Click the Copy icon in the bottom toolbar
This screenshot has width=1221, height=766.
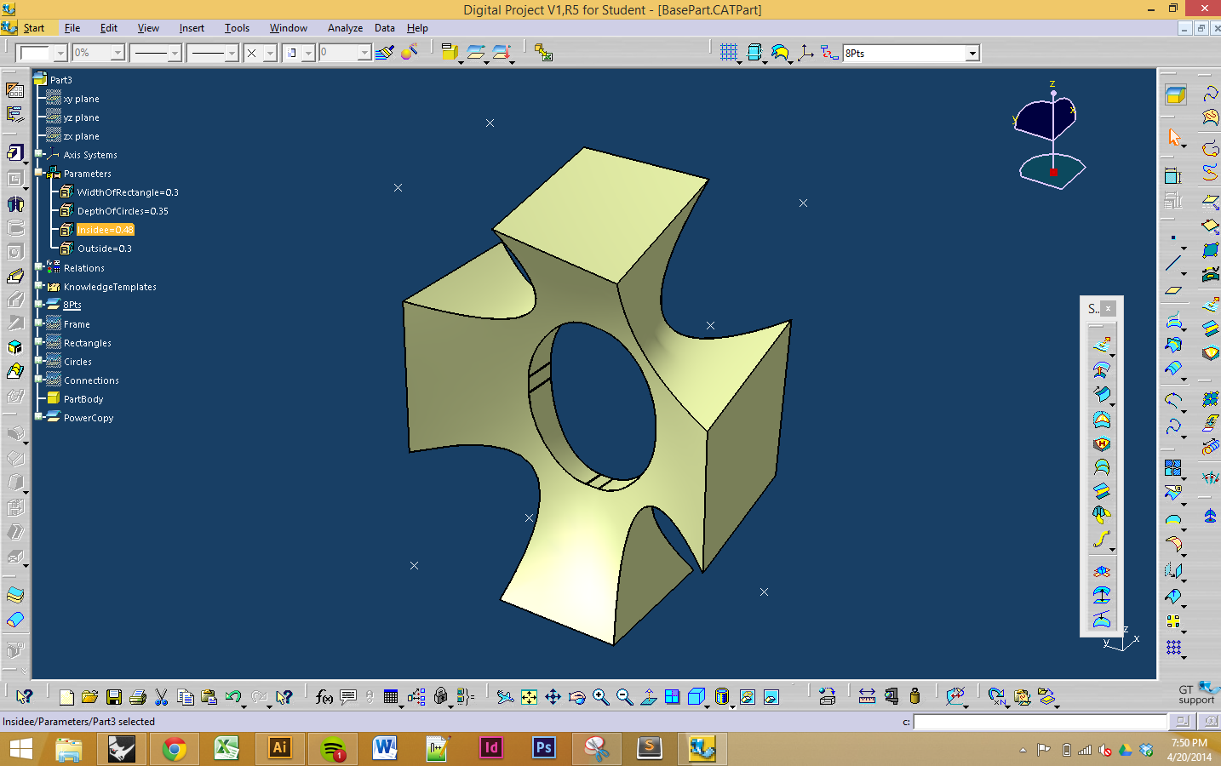185,697
